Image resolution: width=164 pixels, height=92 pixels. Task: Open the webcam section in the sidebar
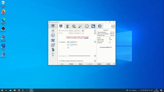(x=53, y=31)
